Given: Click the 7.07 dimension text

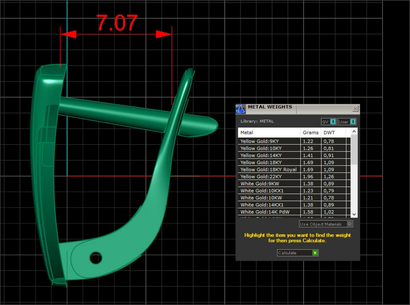Looking at the screenshot, I should (117, 23).
